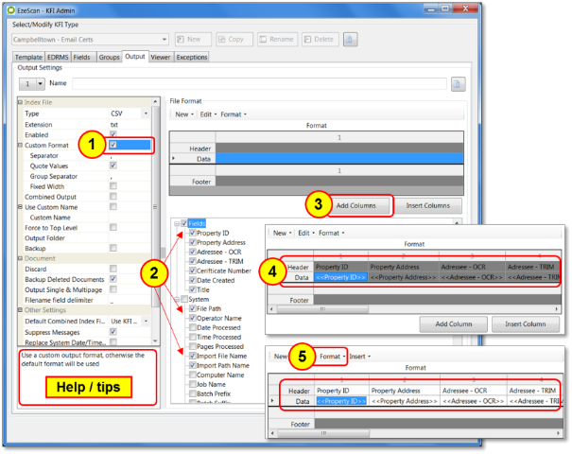Click the Copy KFI type button
Viewport: 572px width, 454px height.
click(x=235, y=40)
